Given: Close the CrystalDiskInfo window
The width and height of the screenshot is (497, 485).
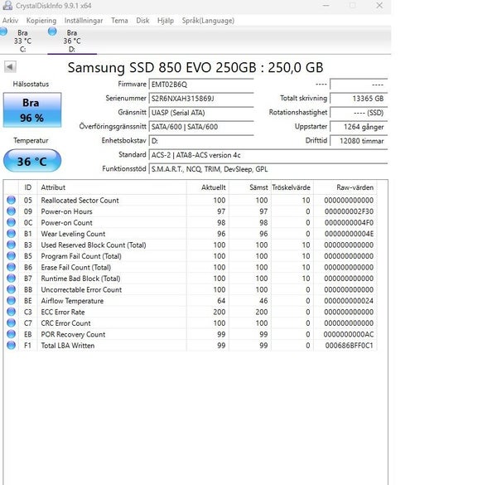Looking at the screenshot, I should [379, 6].
